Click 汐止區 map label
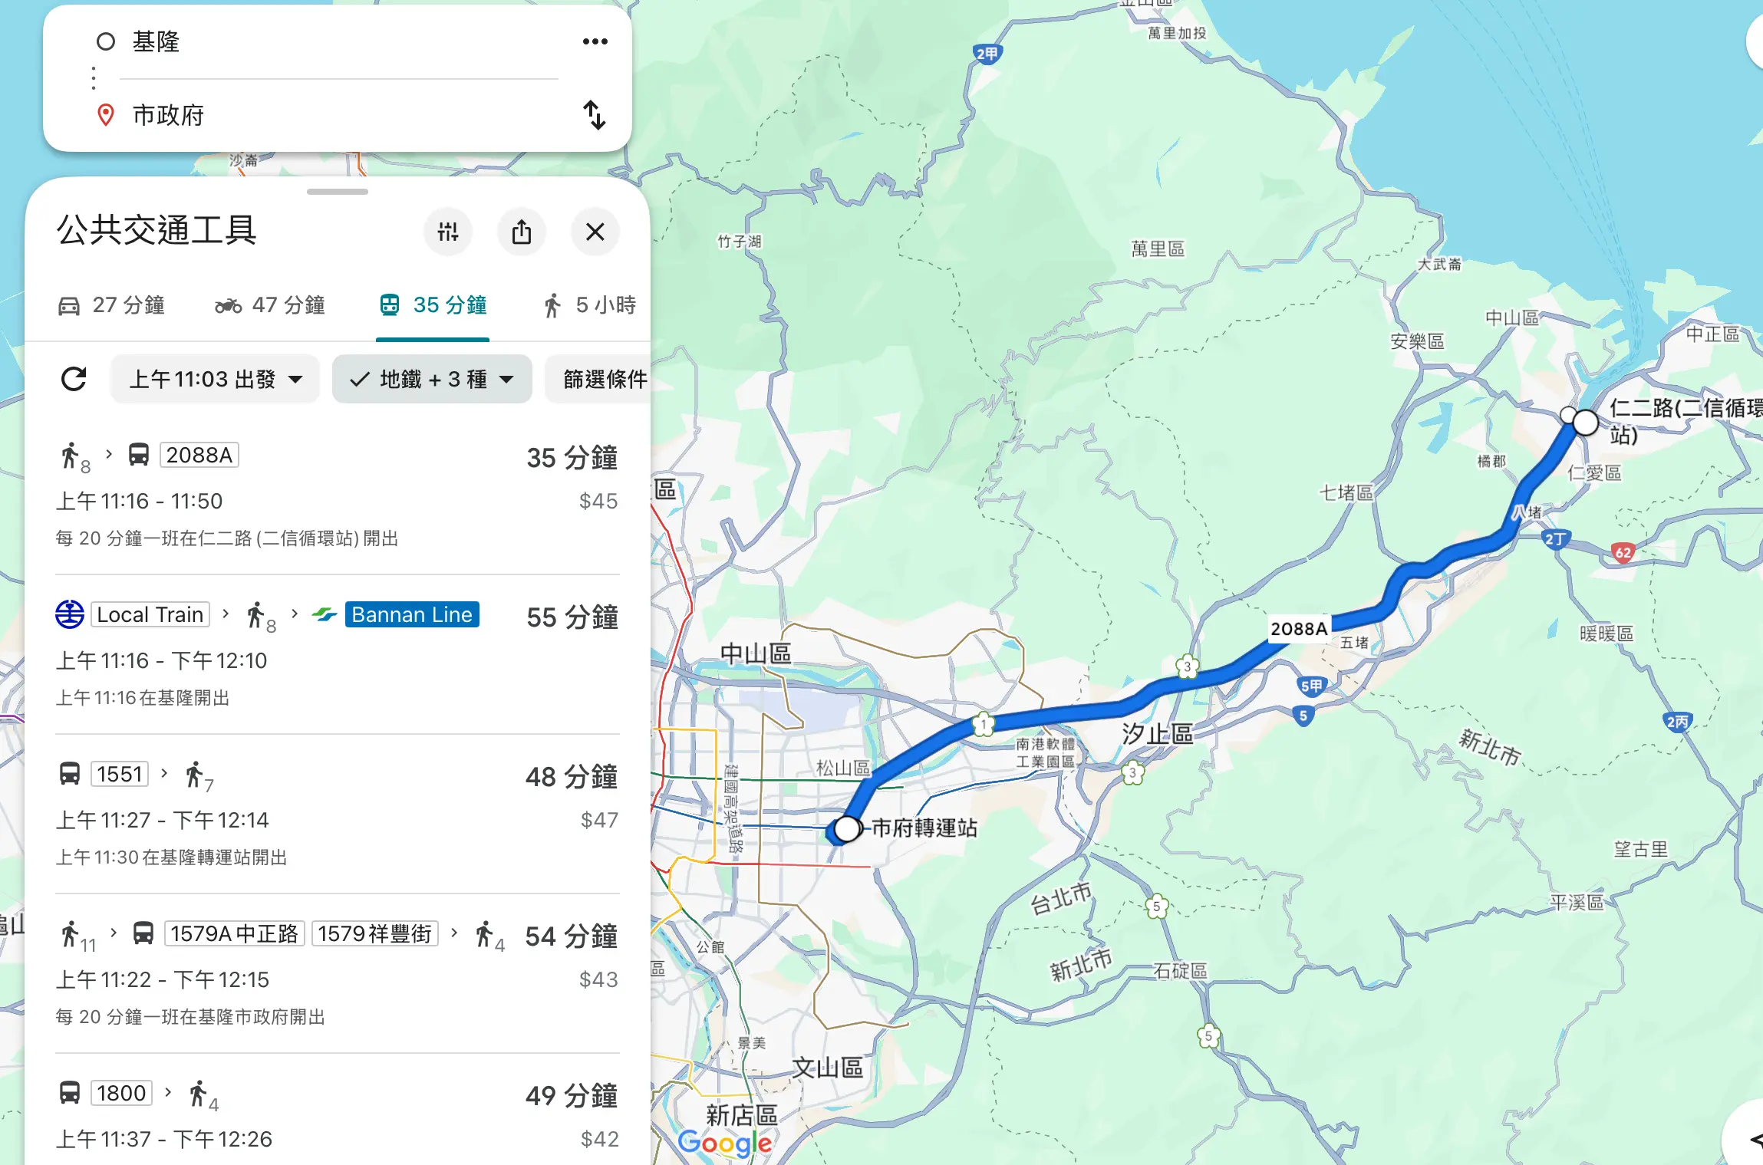This screenshot has width=1763, height=1165. (x=1158, y=734)
